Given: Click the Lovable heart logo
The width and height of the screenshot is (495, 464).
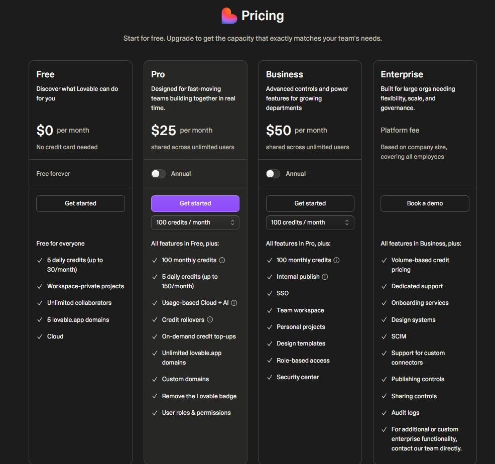Looking at the screenshot, I should point(229,16).
